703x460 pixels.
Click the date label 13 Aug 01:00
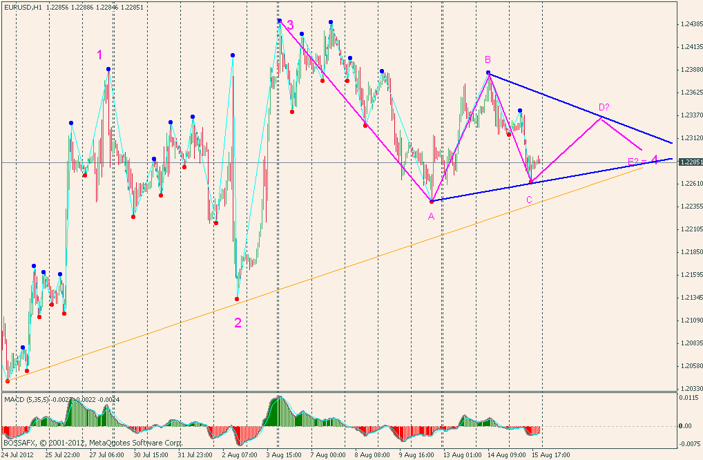click(x=461, y=455)
